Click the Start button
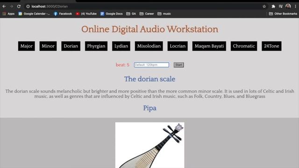The width and height of the screenshot is (299, 168). point(178,65)
